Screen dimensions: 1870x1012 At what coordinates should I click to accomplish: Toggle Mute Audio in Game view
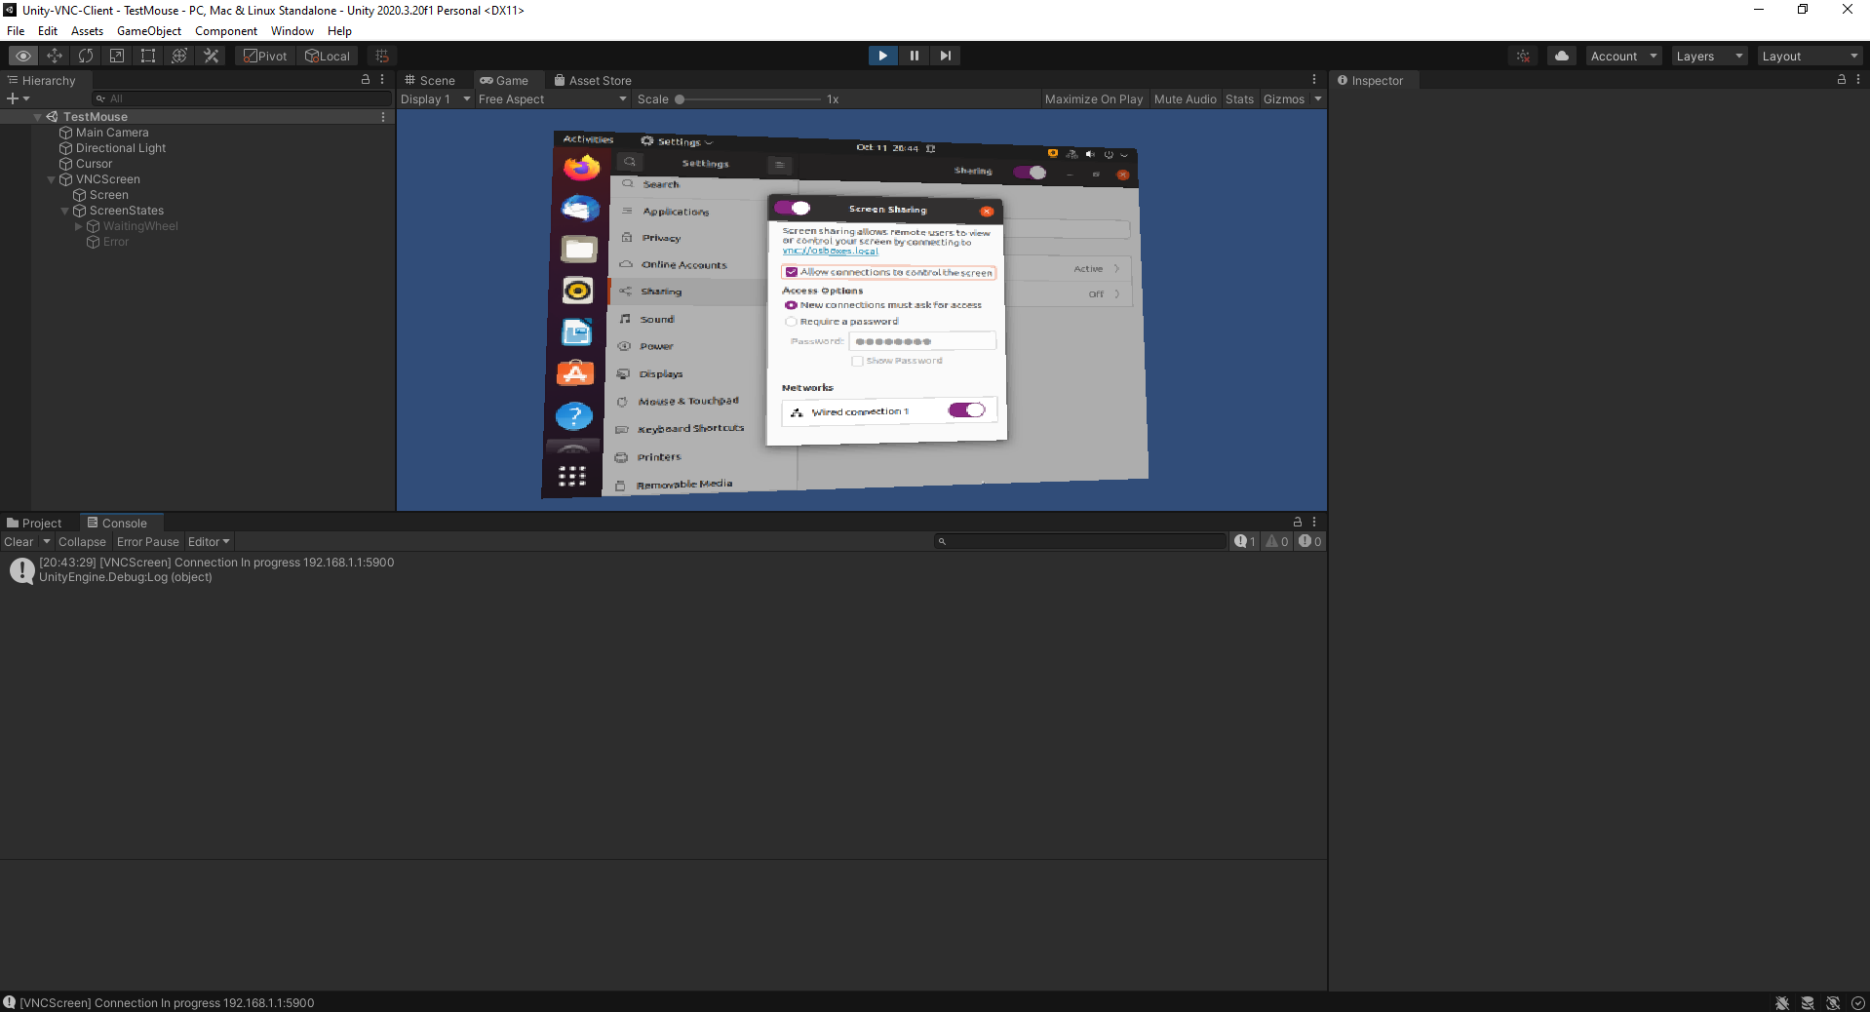click(1186, 99)
